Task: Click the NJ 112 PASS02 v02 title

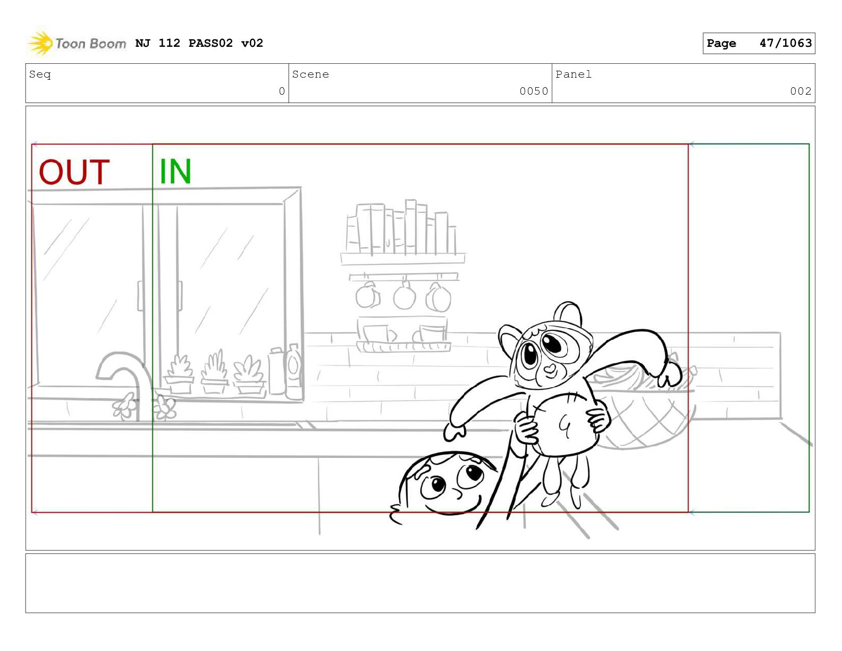Action: click(199, 43)
